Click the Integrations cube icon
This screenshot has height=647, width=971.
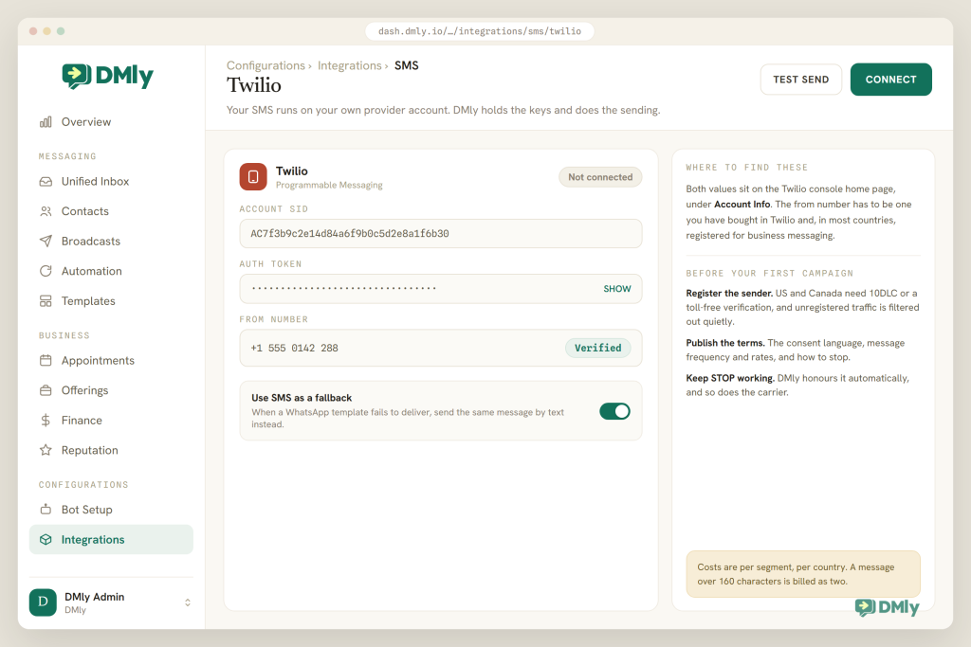[x=46, y=539]
